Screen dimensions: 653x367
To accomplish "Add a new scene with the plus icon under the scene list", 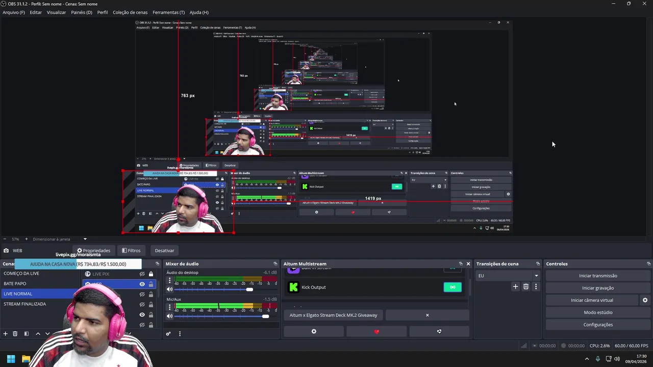I will (x=6, y=333).
